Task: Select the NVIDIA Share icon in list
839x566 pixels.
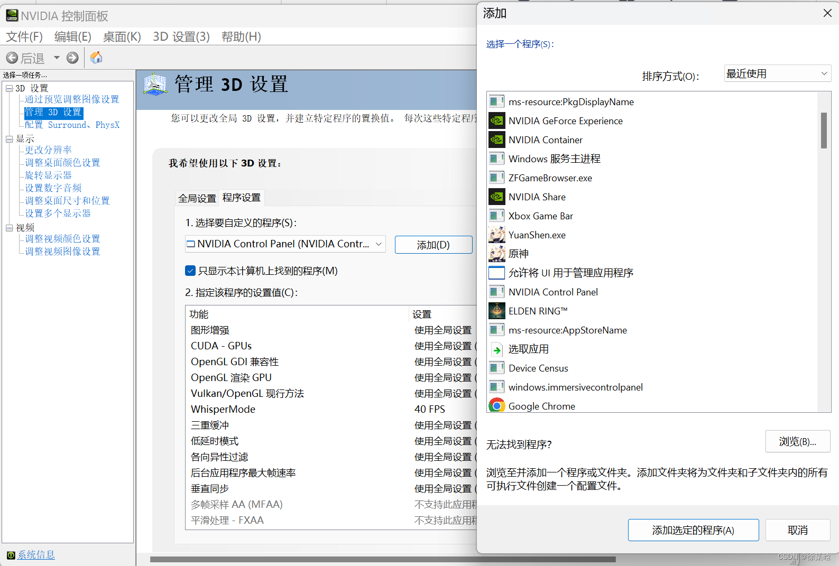Action: (x=496, y=197)
